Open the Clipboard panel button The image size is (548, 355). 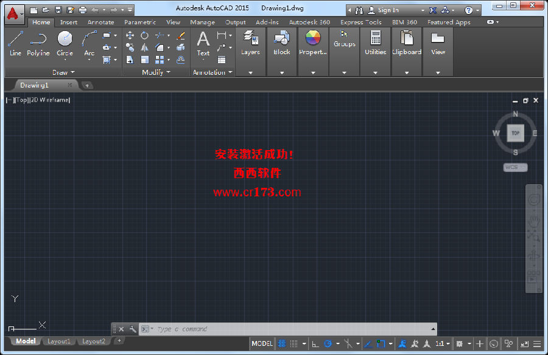407,51
